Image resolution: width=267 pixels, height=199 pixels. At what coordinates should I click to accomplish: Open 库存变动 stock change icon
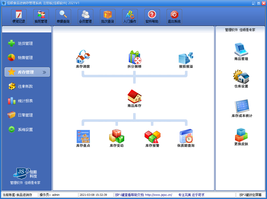(117, 138)
